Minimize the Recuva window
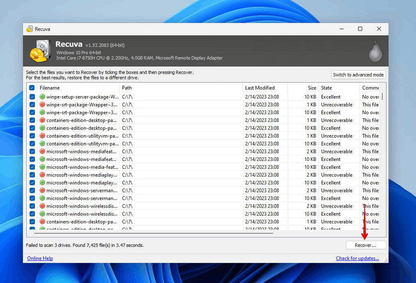The width and height of the screenshot is (416, 283). pos(341,29)
